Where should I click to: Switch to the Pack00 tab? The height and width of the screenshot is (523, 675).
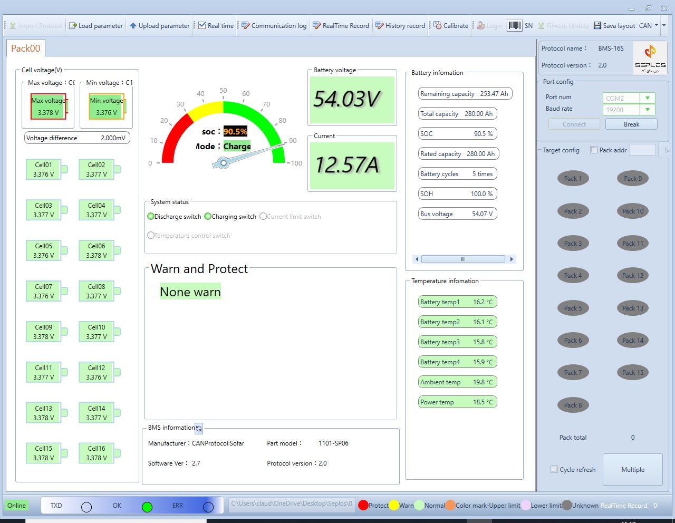(25, 49)
